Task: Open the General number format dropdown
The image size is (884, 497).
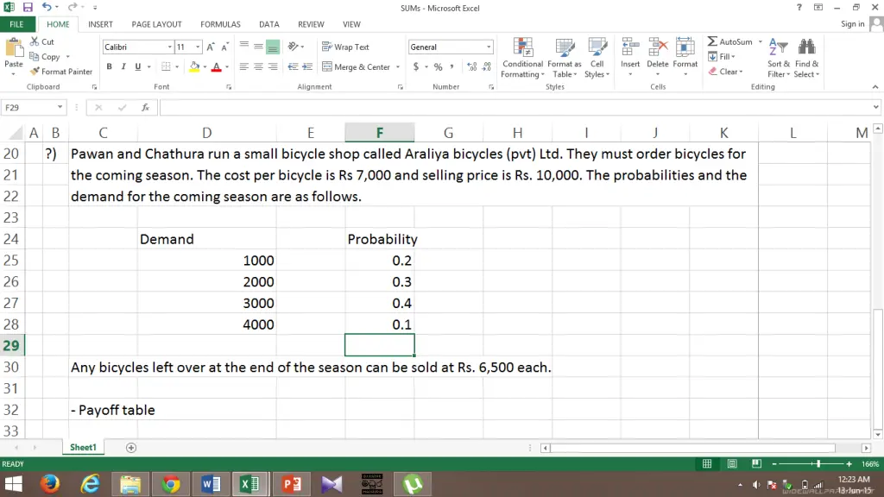Action: click(x=489, y=47)
